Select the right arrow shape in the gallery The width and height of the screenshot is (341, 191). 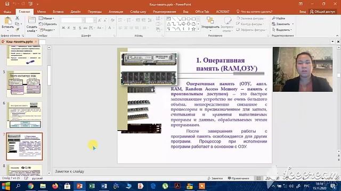tap(183, 24)
